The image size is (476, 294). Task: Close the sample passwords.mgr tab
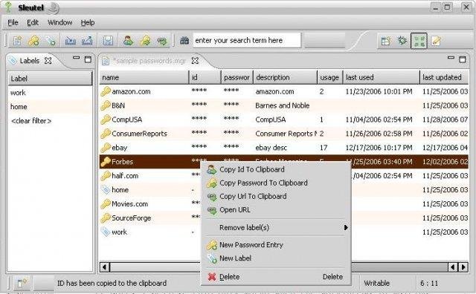(195, 61)
